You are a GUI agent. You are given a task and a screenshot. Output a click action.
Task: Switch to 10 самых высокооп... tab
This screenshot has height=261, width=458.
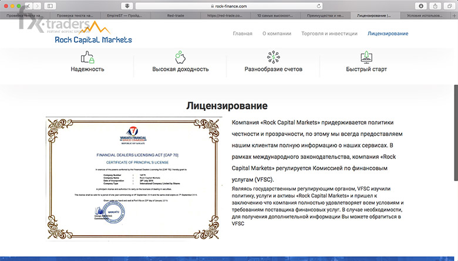pyautogui.click(x=275, y=15)
